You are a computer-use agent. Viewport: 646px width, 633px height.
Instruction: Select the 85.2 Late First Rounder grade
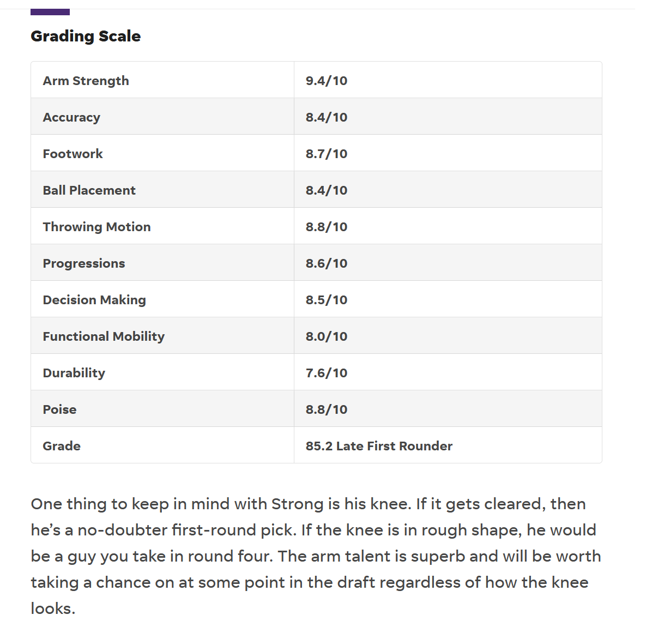point(379,446)
